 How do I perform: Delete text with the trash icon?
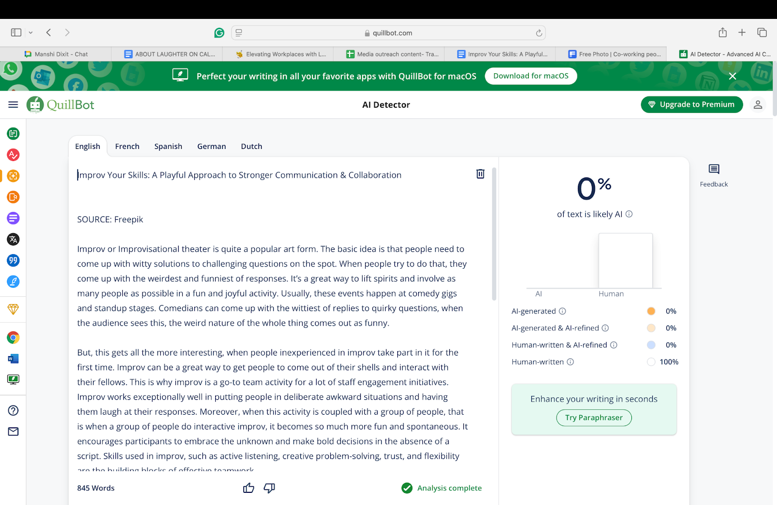click(x=480, y=174)
